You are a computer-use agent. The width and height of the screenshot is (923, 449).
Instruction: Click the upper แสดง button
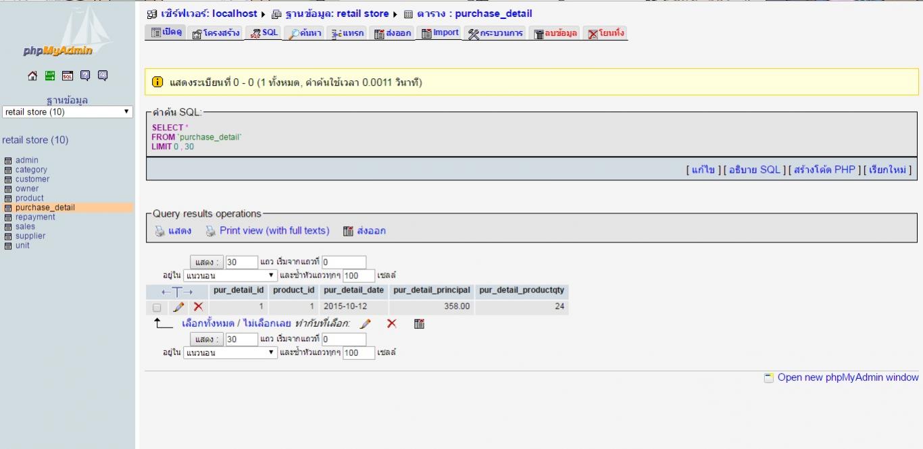pos(206,262)
